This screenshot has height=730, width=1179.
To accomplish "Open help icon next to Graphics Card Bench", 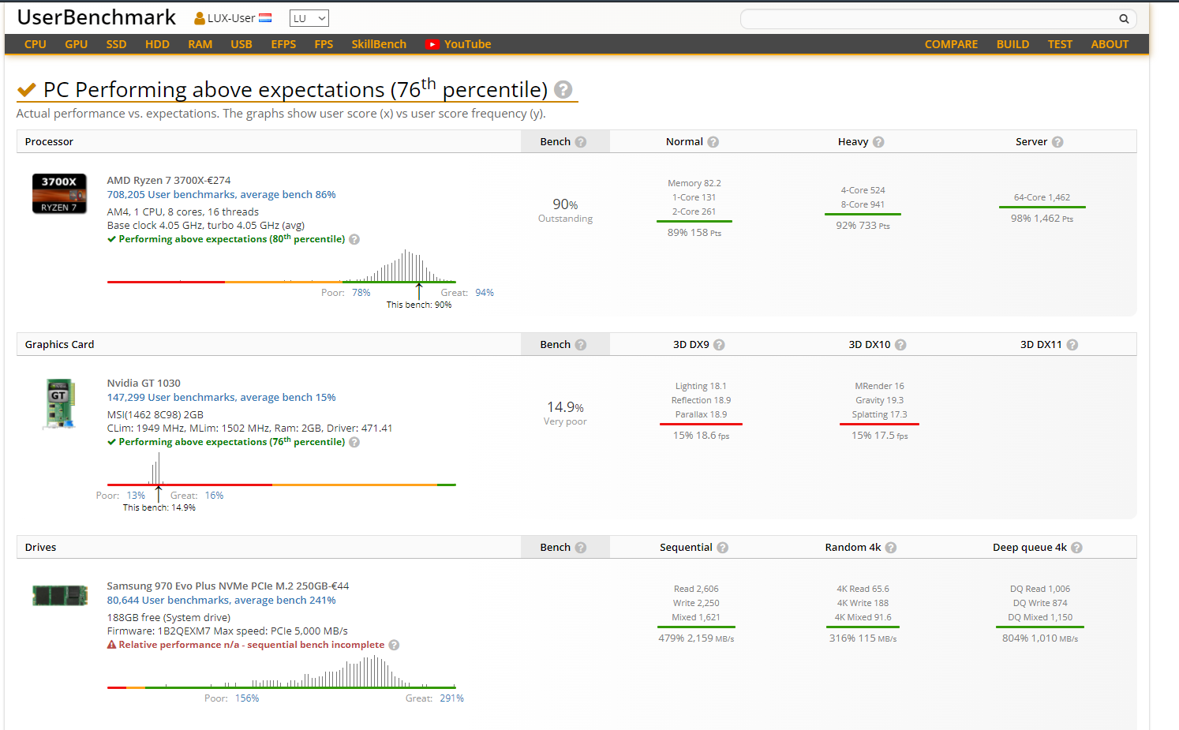I will 581,345.
